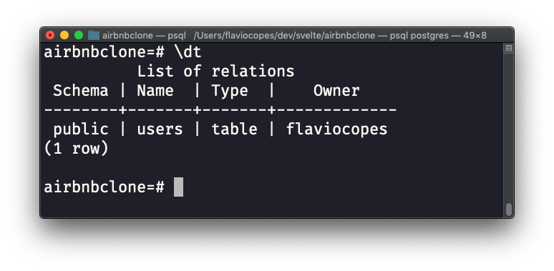Click the scrollbar thumb at bottom right
Viewport: 554px width, 271px height.
pyautogui.click(x=509, y=210)
